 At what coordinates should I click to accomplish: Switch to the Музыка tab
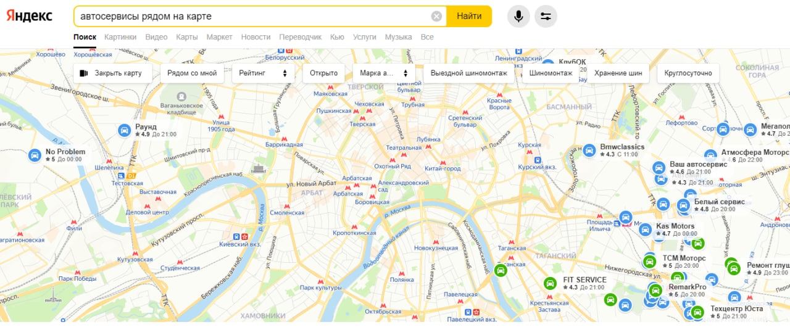(398, 37)
